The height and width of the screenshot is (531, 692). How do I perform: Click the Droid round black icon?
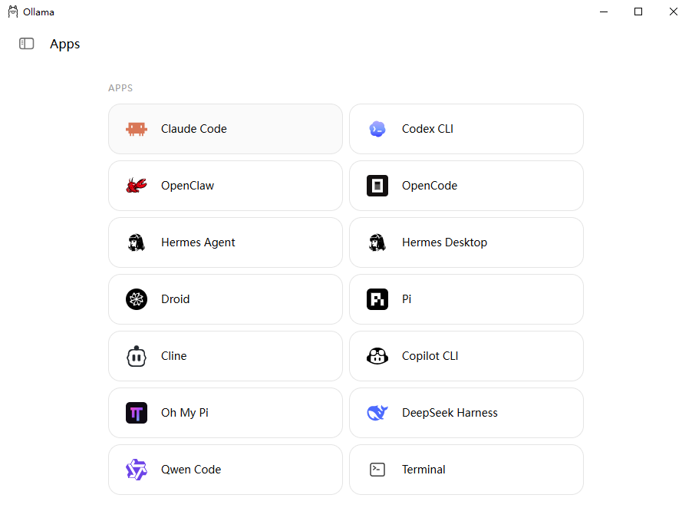tap(137, 299)
